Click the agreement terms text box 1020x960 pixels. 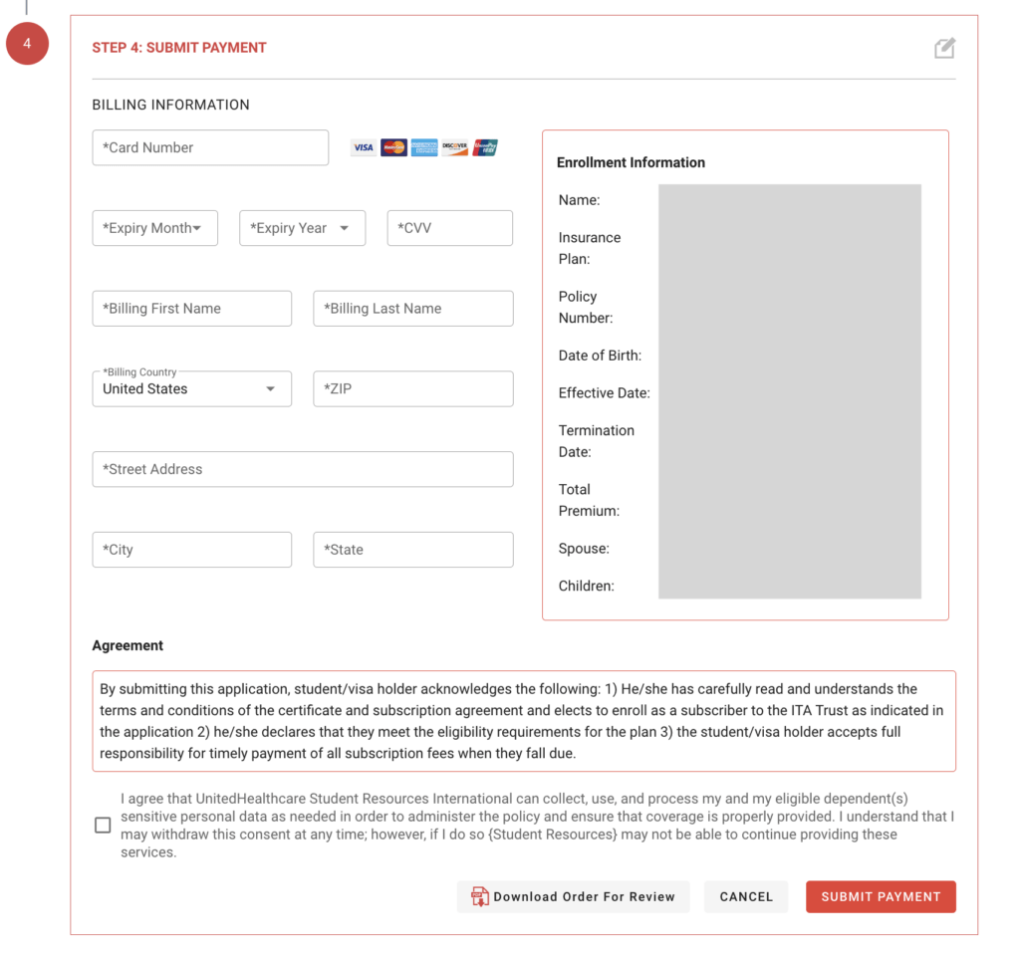(x=524, y=721)
